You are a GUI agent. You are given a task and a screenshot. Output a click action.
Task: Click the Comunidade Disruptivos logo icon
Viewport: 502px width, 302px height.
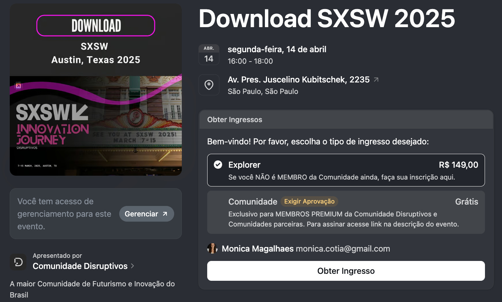[x=18, y=262]
